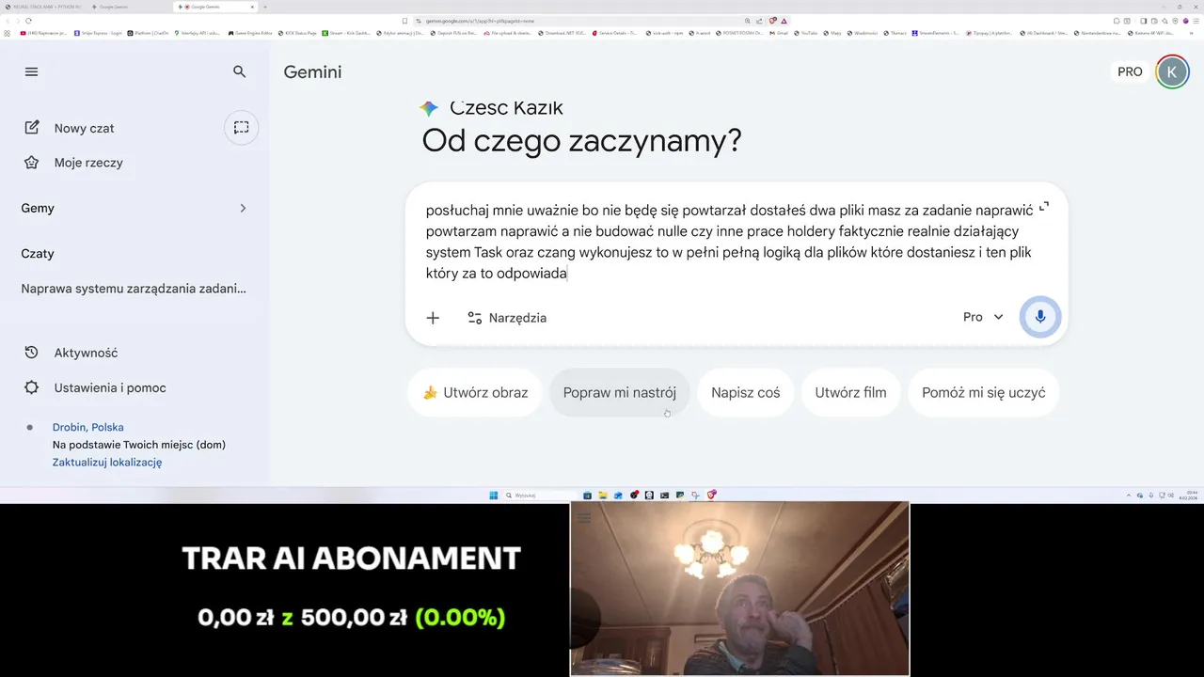Open File Explorer from the taskbar

(603, 496)
